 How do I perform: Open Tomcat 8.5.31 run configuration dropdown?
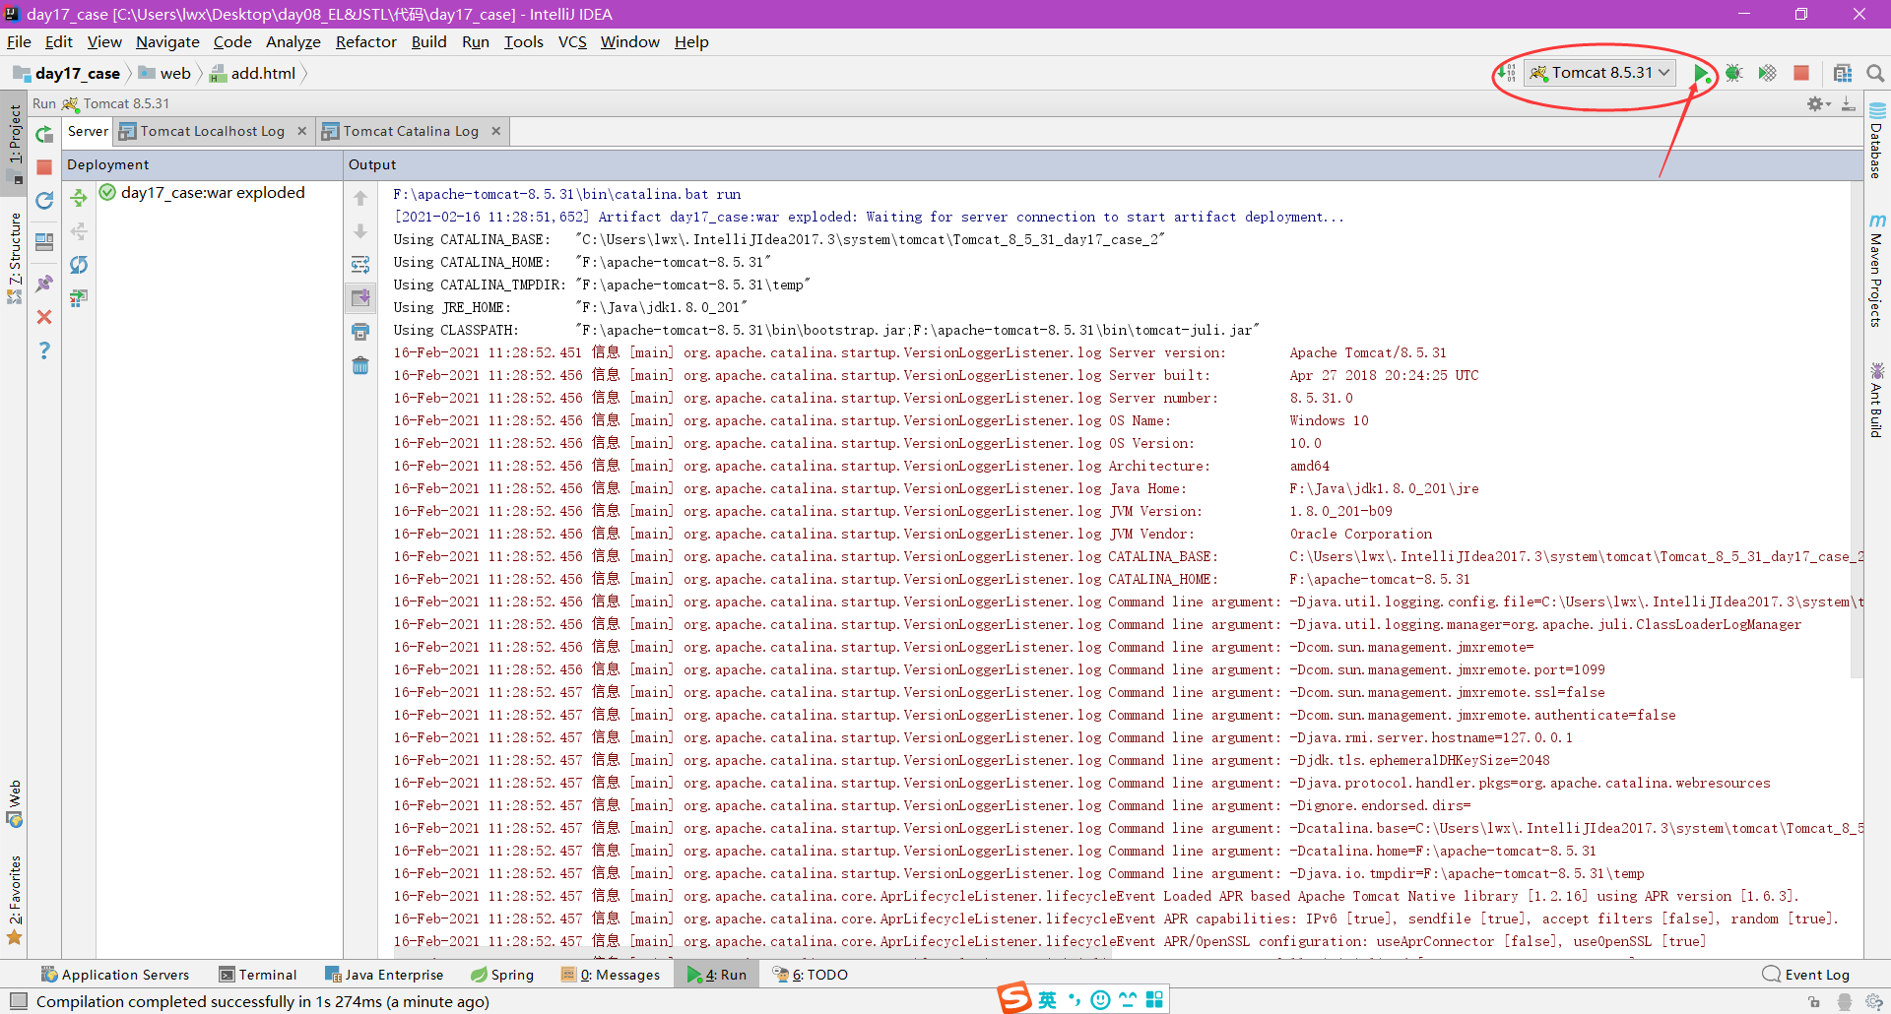1600,73
